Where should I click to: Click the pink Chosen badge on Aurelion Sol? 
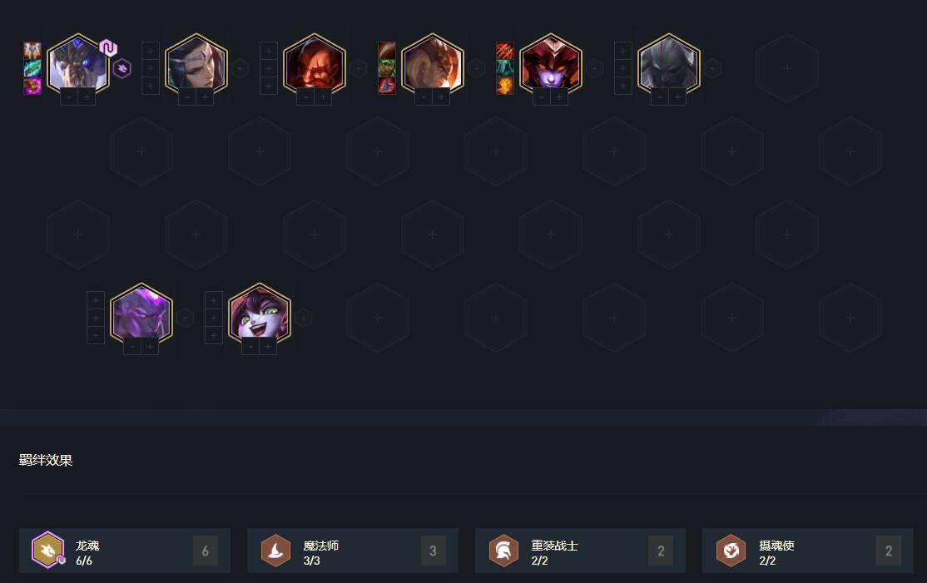(x=108, y=47)
